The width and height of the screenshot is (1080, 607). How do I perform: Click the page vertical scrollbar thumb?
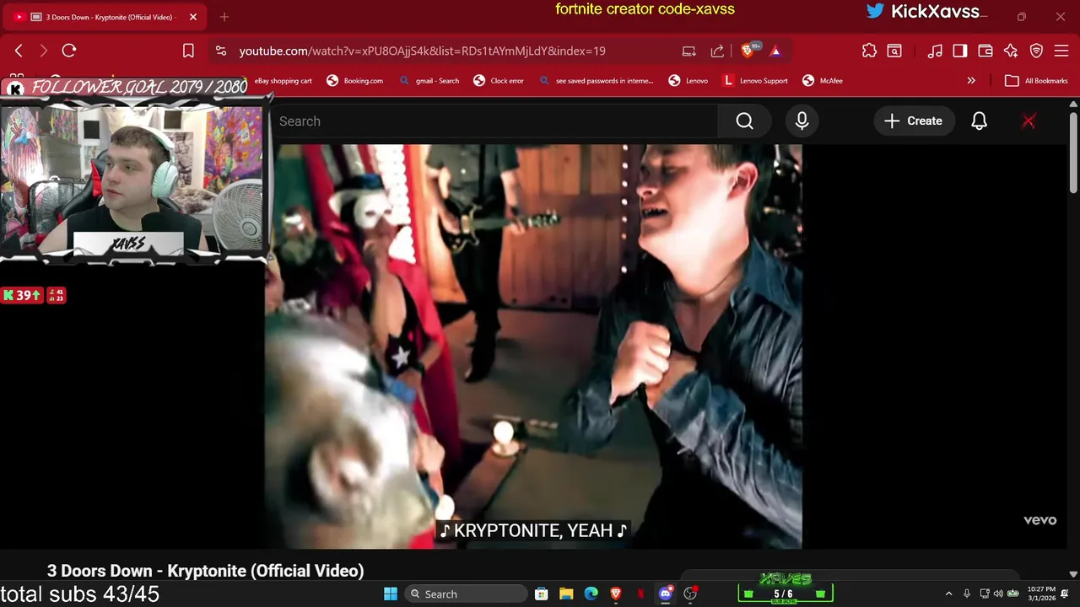click(x=1073, y=154)
